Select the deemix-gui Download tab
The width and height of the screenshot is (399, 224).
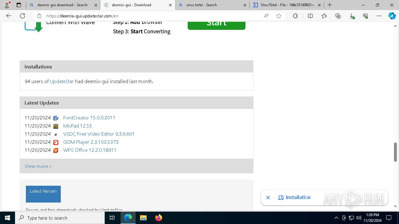coord(137,5)
